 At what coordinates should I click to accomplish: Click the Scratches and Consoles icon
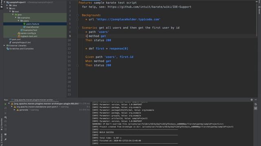point(7,49)
